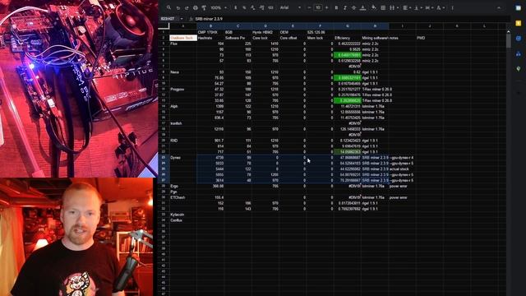This screenshot has width=526, height=296.
Task: Open the three-dot more toolbar options
Action: pyautogui.click(x=452, y=7)
